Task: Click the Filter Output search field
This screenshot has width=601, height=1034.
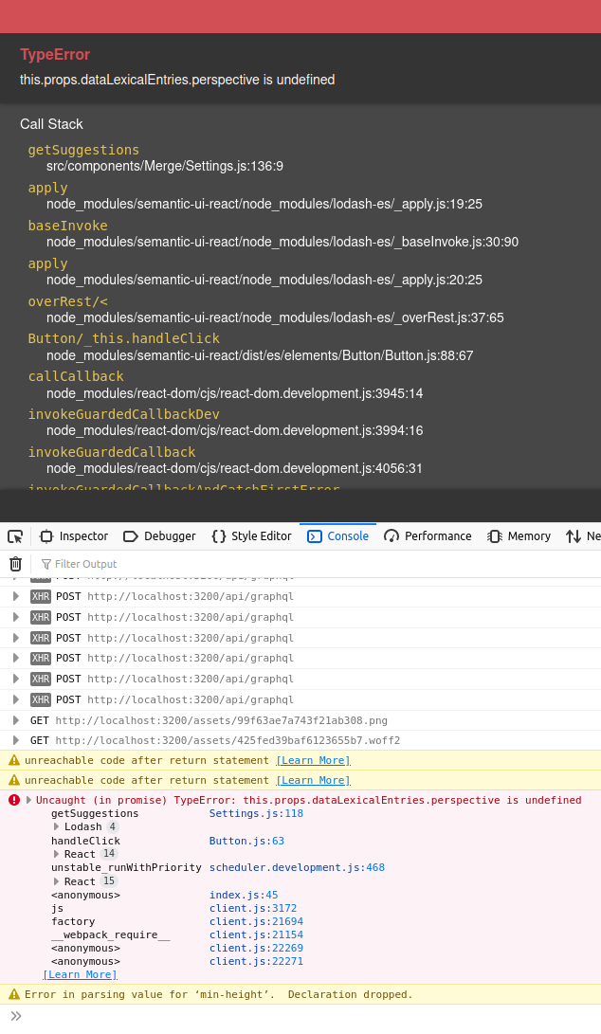Action: coord(95,564)
